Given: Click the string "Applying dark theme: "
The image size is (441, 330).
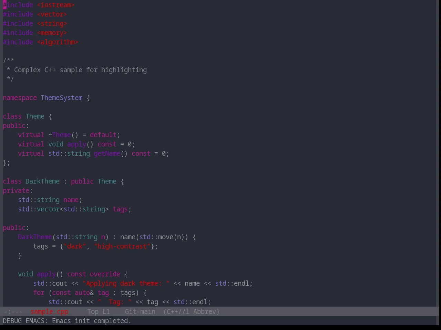Looking at the screenshot, I should [126, 284].
